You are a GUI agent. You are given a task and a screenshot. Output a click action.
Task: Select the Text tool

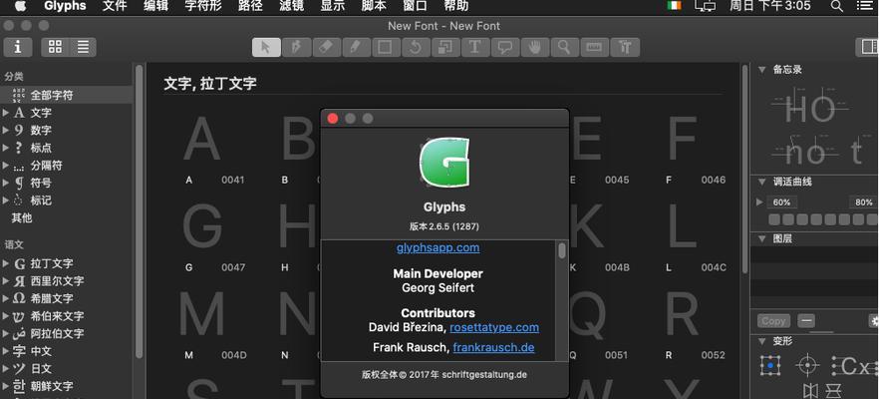(475, 47)
